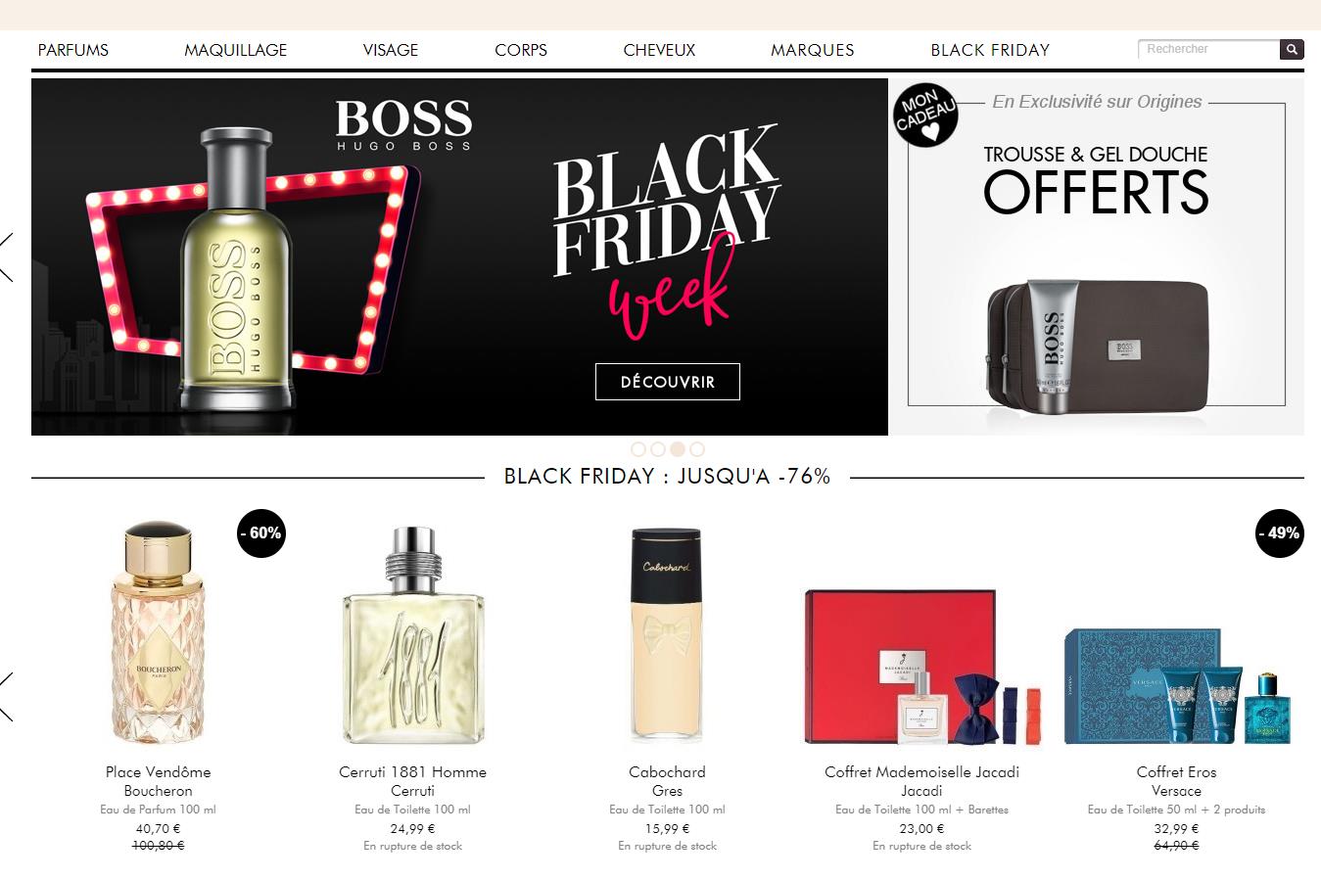Screen dimensions: 1321x880
Task: Open Cerruti 1881 Homme bottle thumbnail
Action: click(x=413, y=636)
